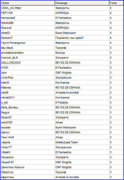Select the Roswell row

point(62,28)
